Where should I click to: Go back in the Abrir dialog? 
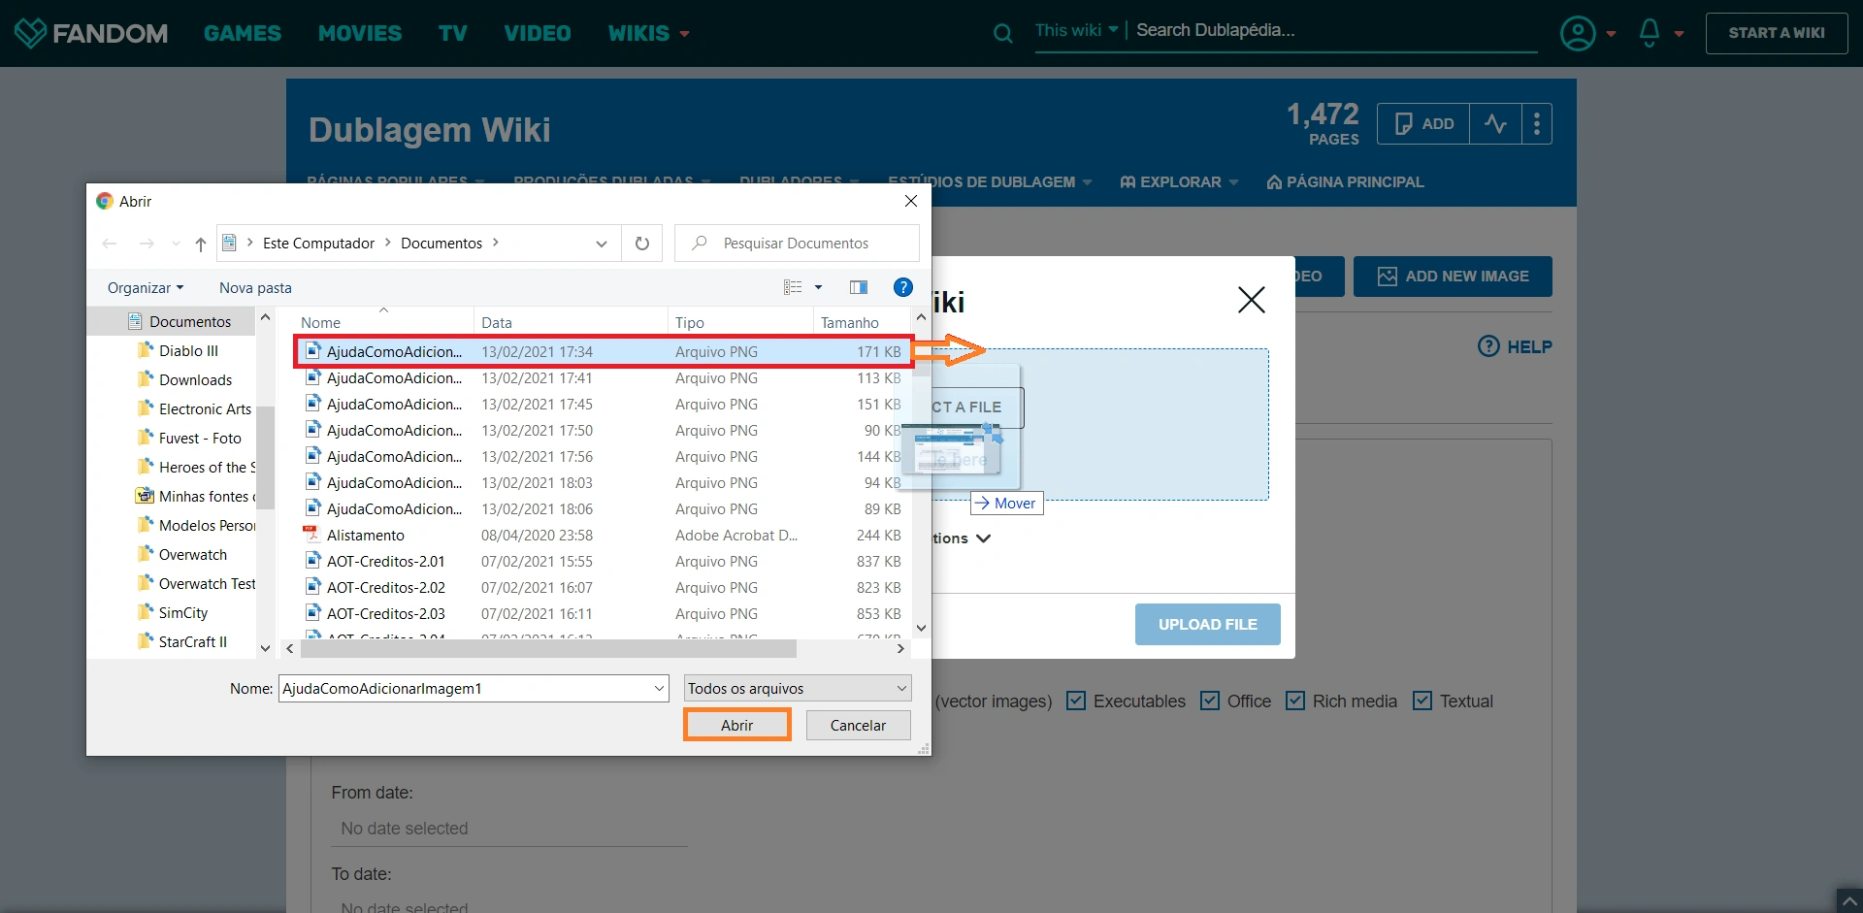(110, 244)
